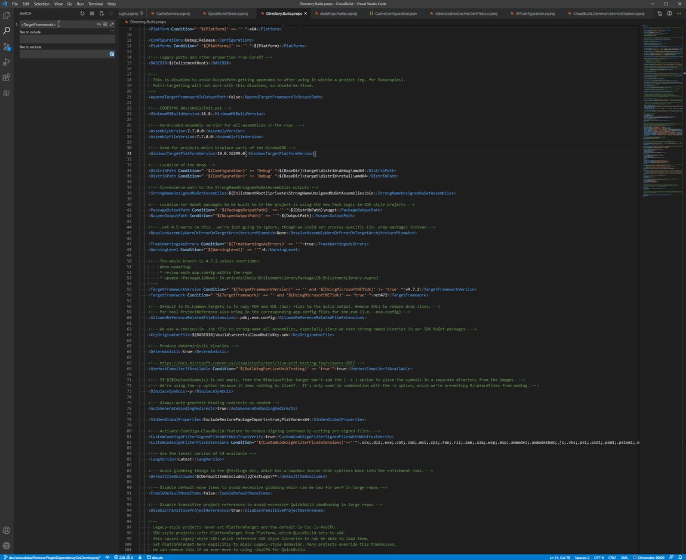
Task: Click XML language mode in status bar
Action: coord(625,558)
